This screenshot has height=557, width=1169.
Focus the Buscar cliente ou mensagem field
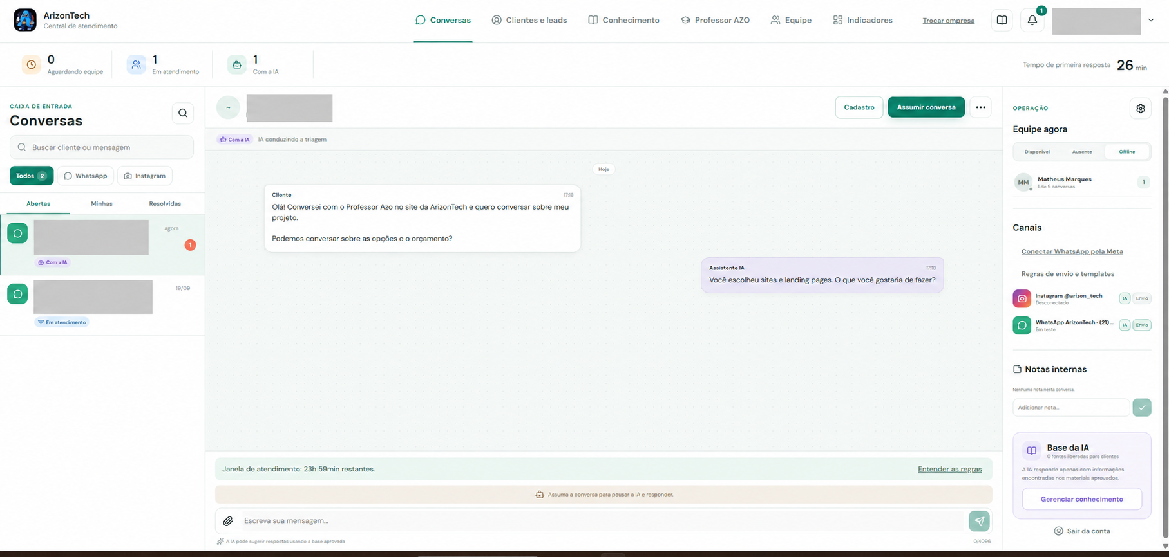pos(102,147)
